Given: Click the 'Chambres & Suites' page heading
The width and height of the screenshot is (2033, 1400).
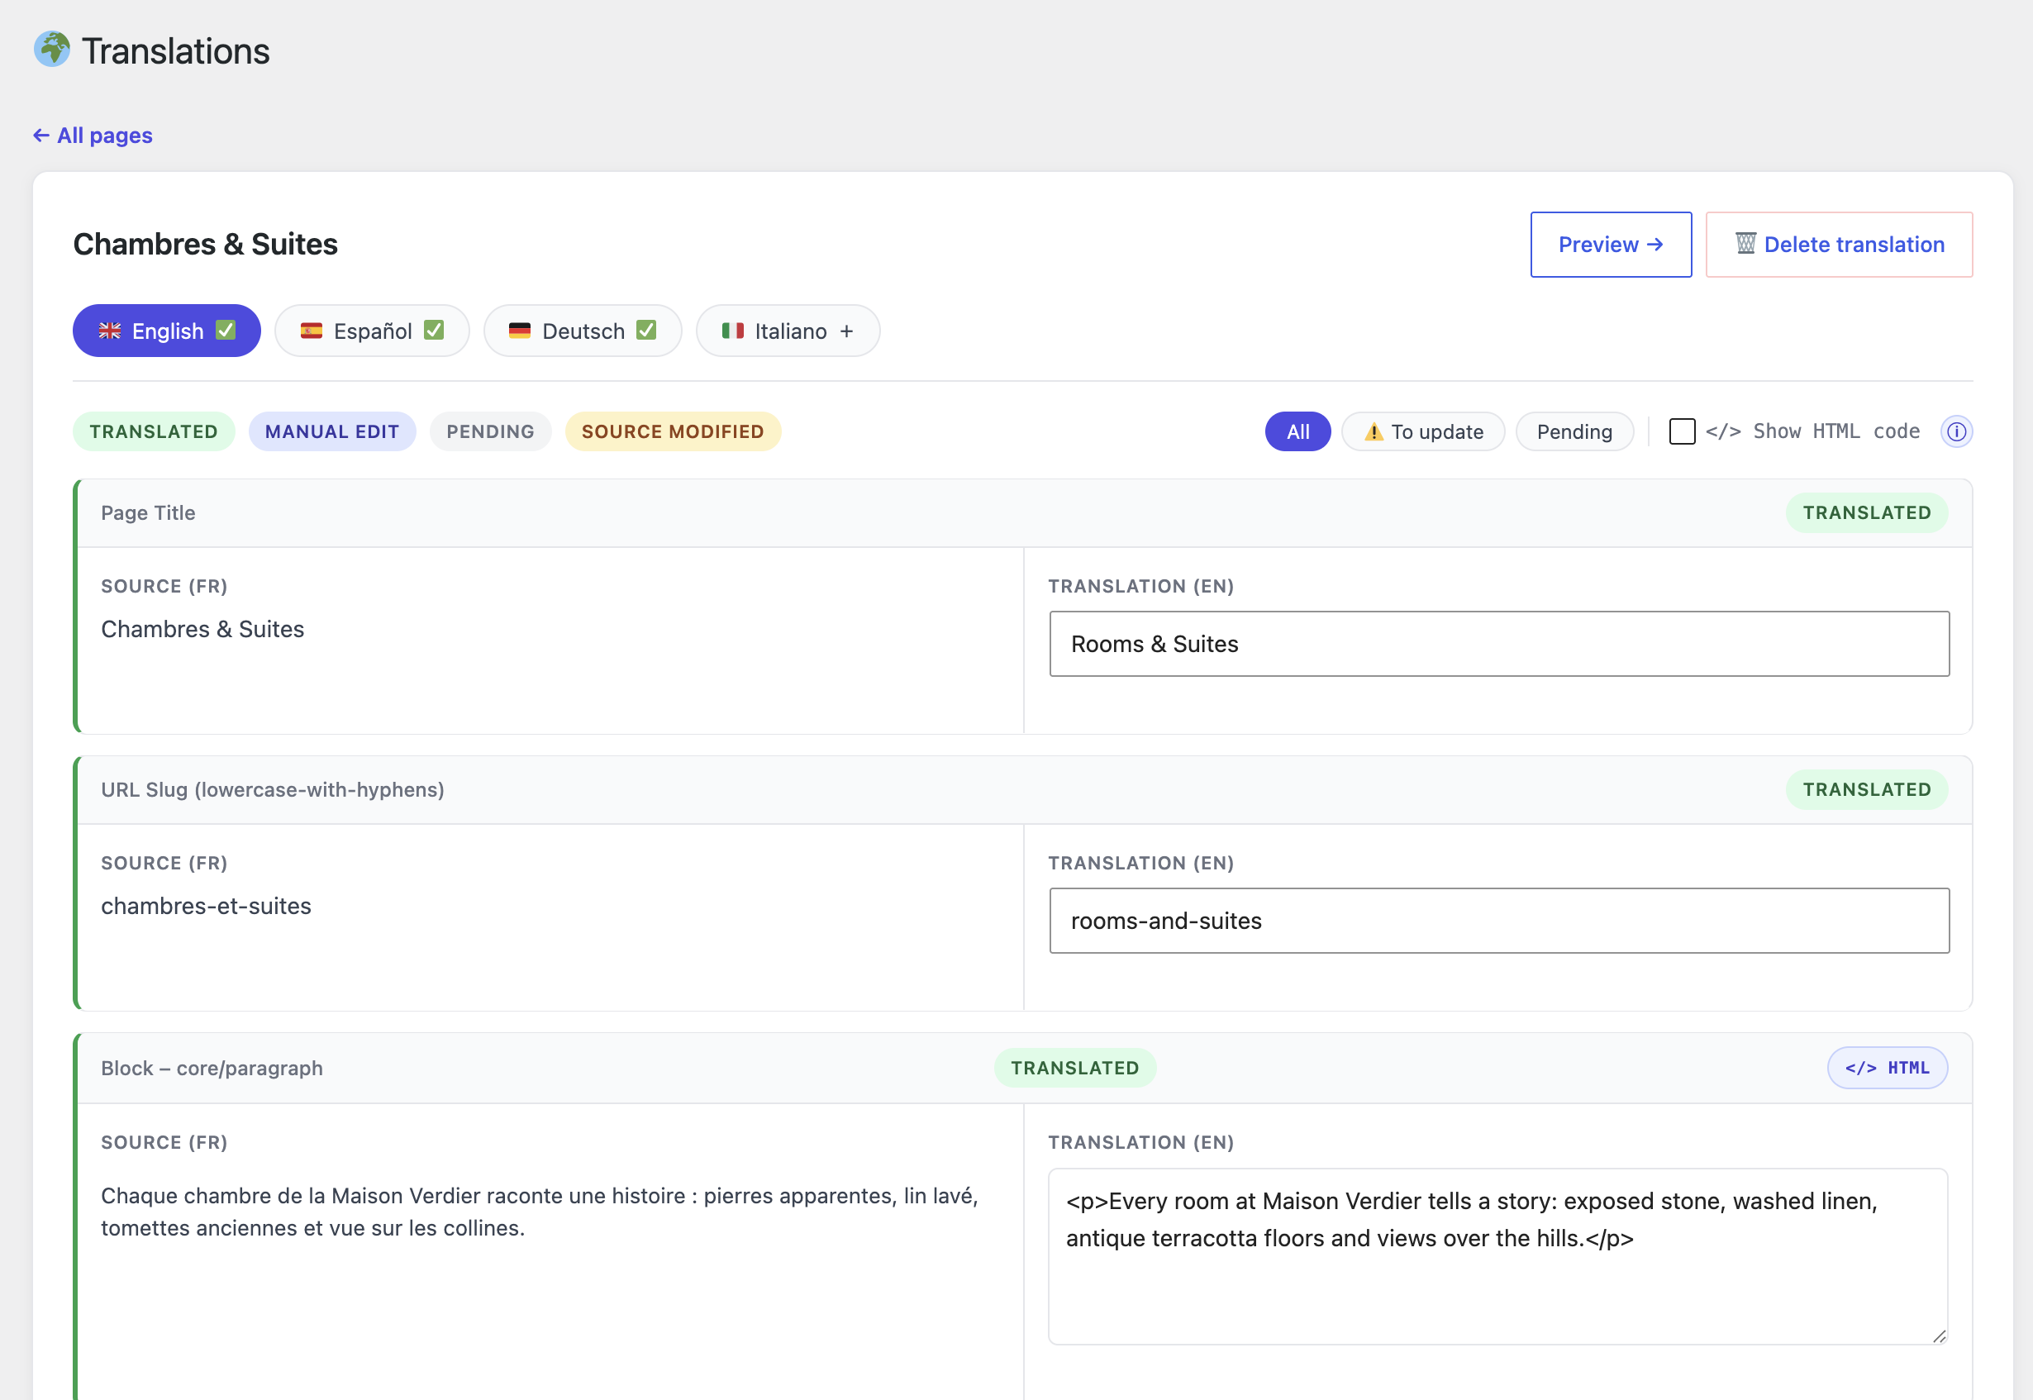Looking at the screenshot, I should coord(205,244).
